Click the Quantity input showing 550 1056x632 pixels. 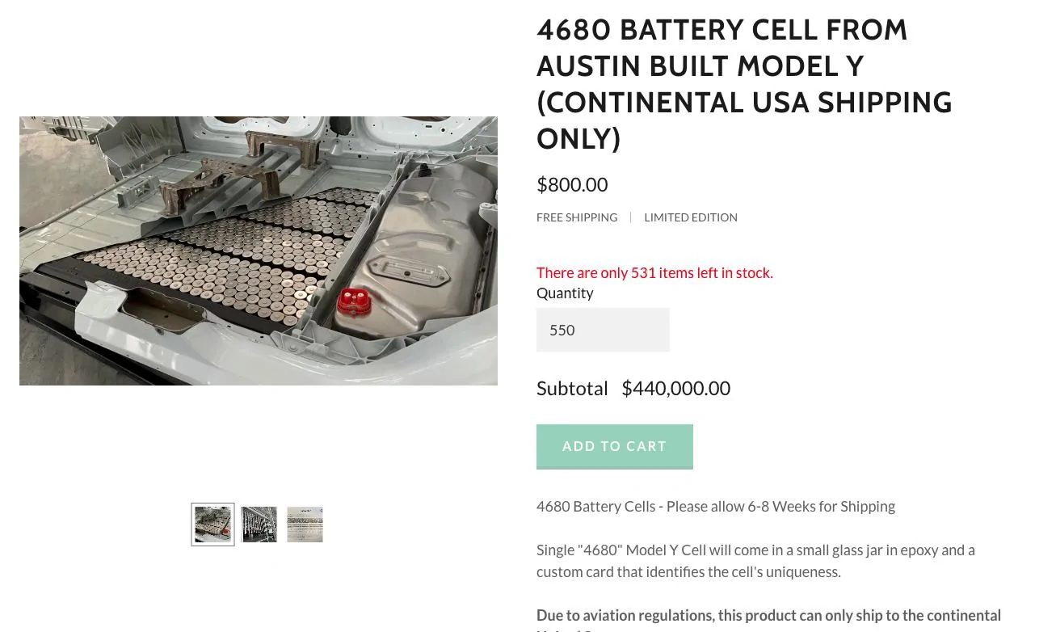(603, 330)
